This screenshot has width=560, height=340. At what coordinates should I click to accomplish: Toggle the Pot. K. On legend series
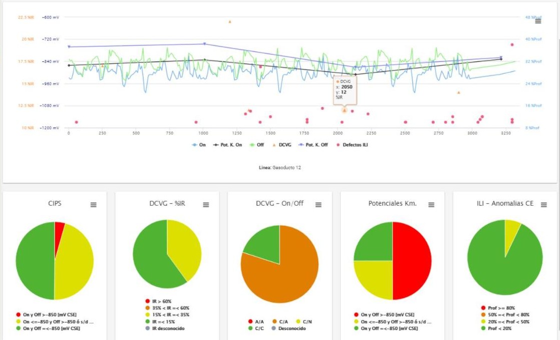(x=227, y=145)
